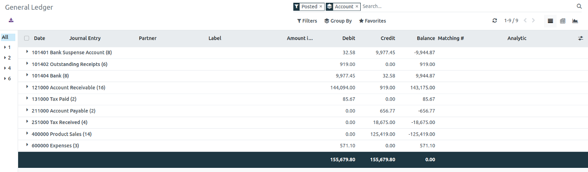The image size is (588, 172).
Task: Switch to pivot table view
Action: pos(563,21)
